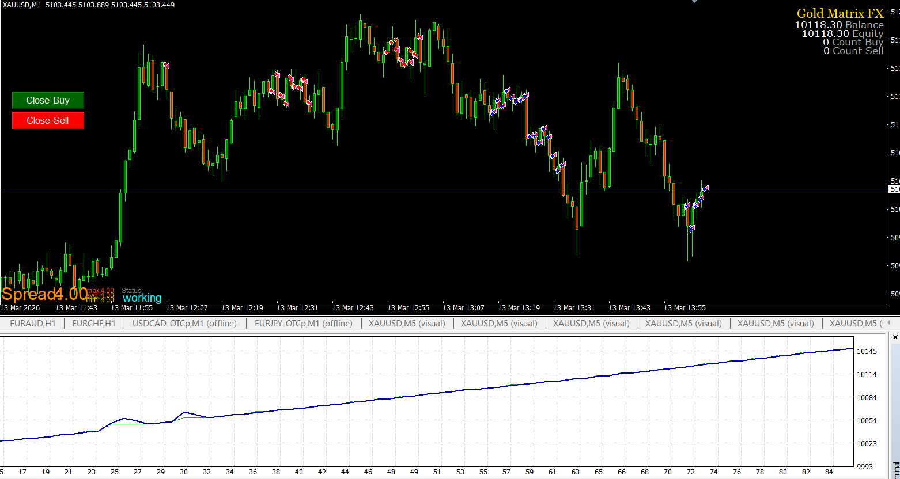The width and height of the screenshot is (900, 479).
Task: Click the 13 Mar 12:43 time label
Action: [353, 308]
